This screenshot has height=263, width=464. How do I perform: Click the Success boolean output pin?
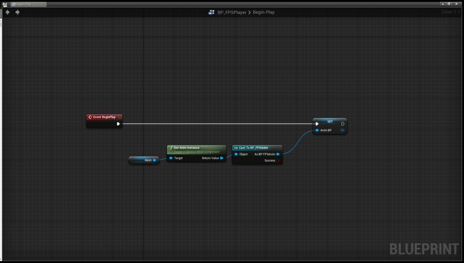[278, 161]
